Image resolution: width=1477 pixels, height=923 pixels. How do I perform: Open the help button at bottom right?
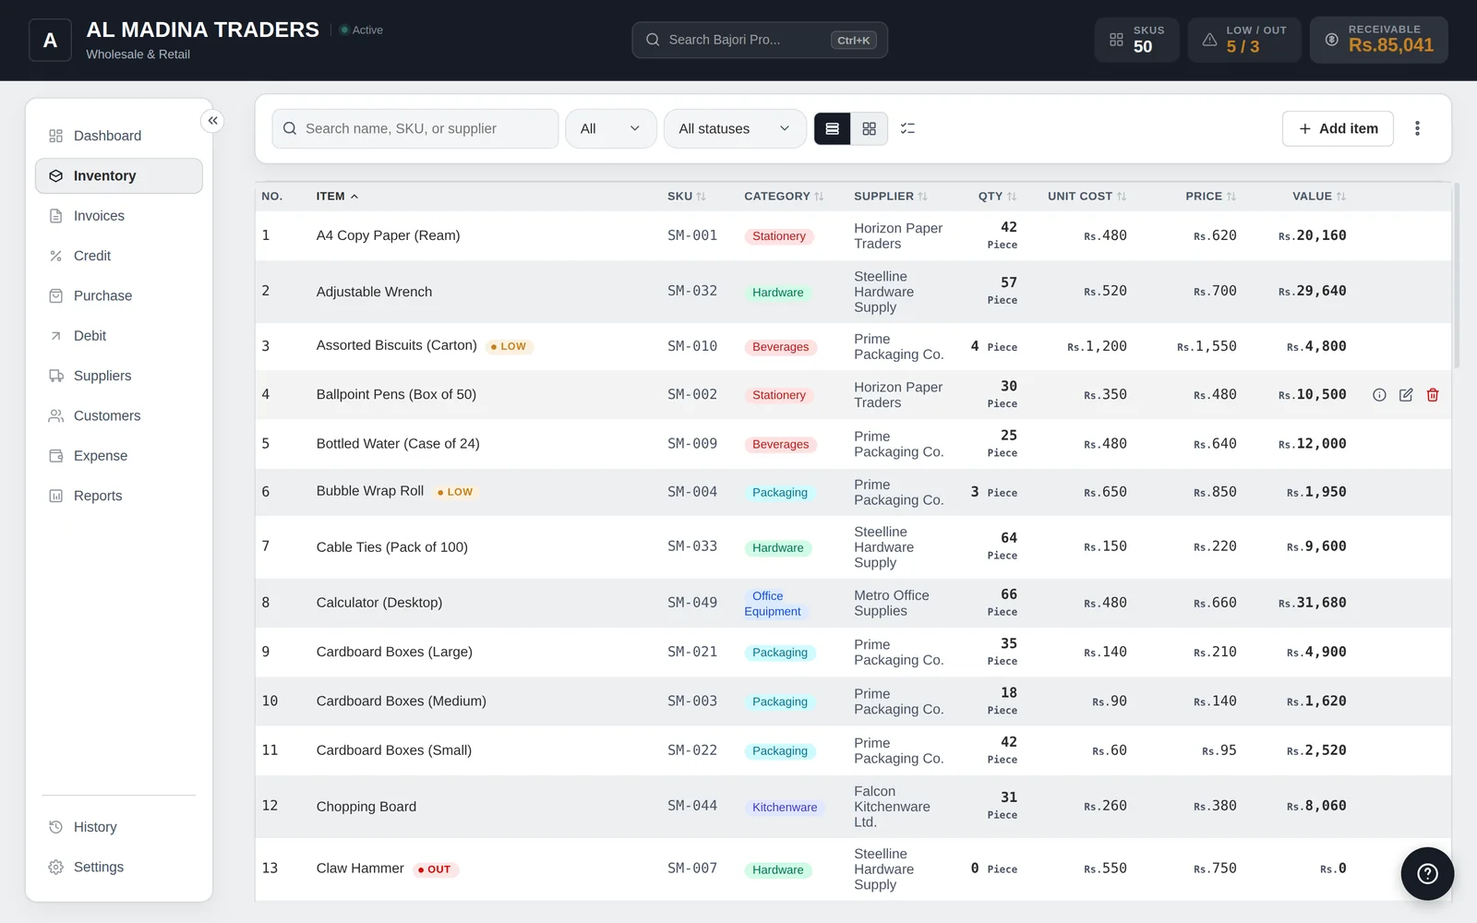1427,873
